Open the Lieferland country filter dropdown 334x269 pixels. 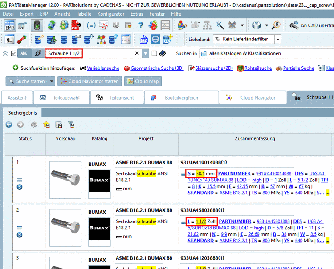[x=278, y=39]
